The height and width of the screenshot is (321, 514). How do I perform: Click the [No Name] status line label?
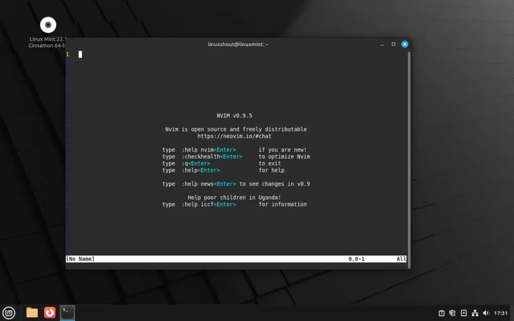point(80,259)
